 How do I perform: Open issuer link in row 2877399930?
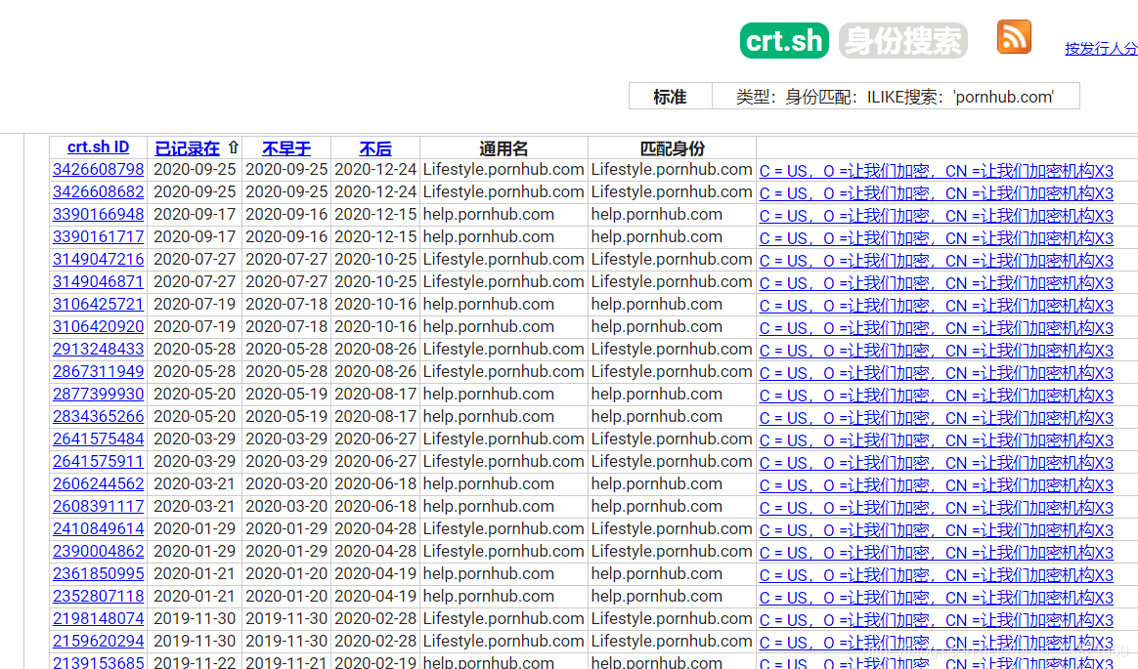click(937, 396)
